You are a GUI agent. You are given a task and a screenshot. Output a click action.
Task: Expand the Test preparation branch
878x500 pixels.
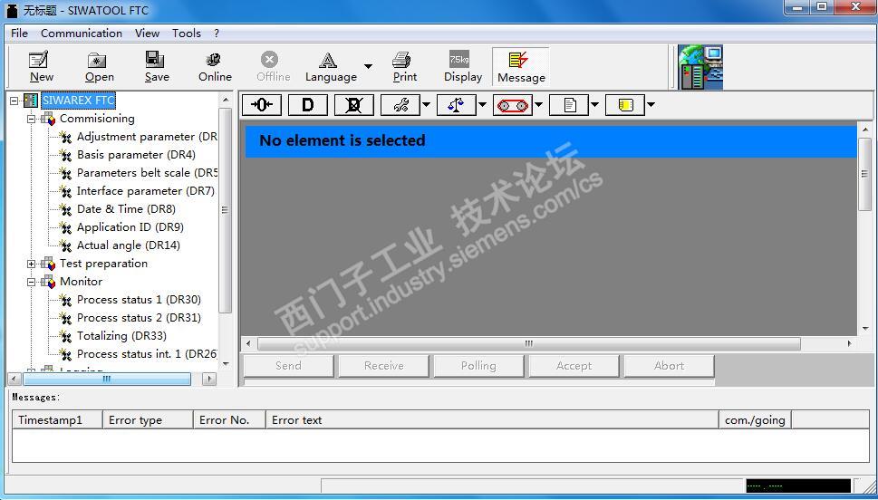32,264
